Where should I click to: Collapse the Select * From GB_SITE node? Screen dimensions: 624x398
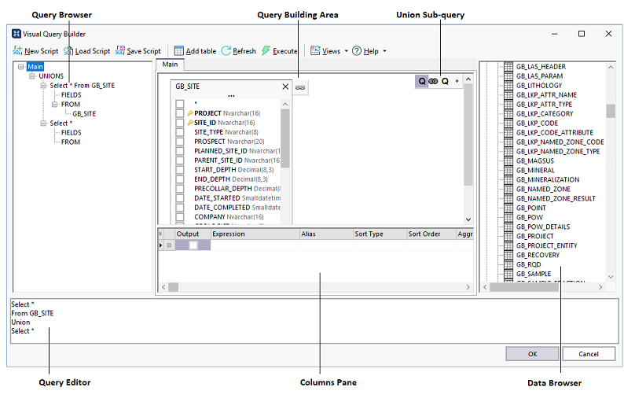tap(43, 85)
